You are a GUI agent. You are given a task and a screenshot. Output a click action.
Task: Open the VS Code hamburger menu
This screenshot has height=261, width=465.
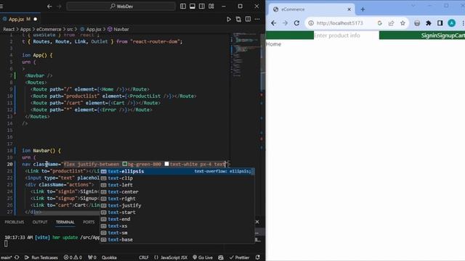coord(1,7)
